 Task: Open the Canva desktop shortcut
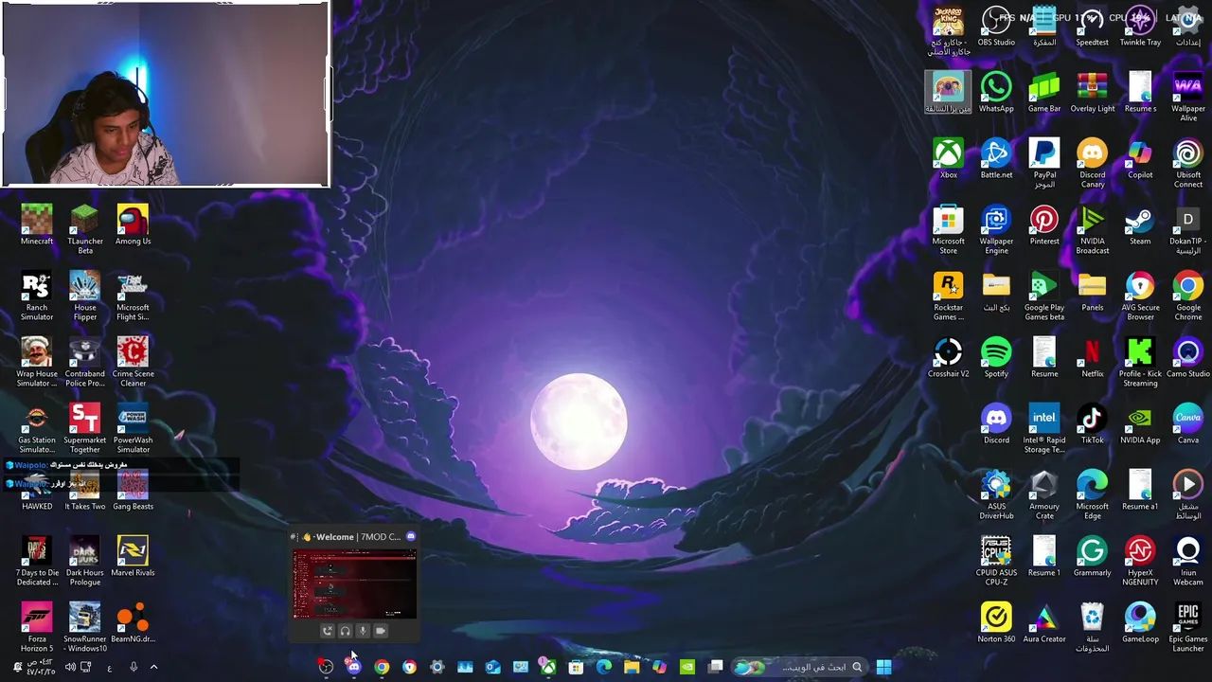point(1187,423)
